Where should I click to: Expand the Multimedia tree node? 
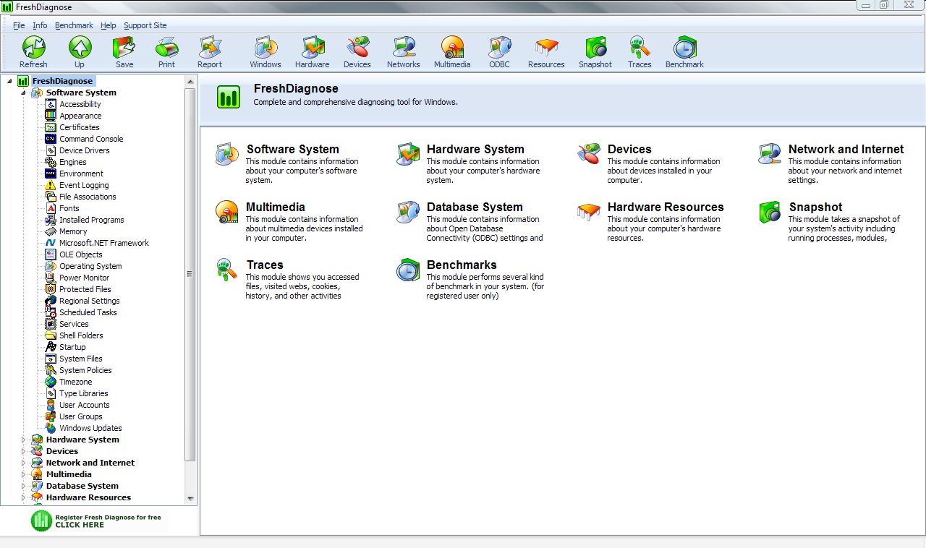pos(23,474)
